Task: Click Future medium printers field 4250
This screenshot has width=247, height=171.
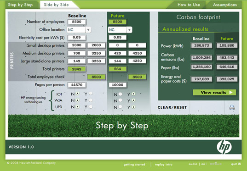Action: (137, 53)
